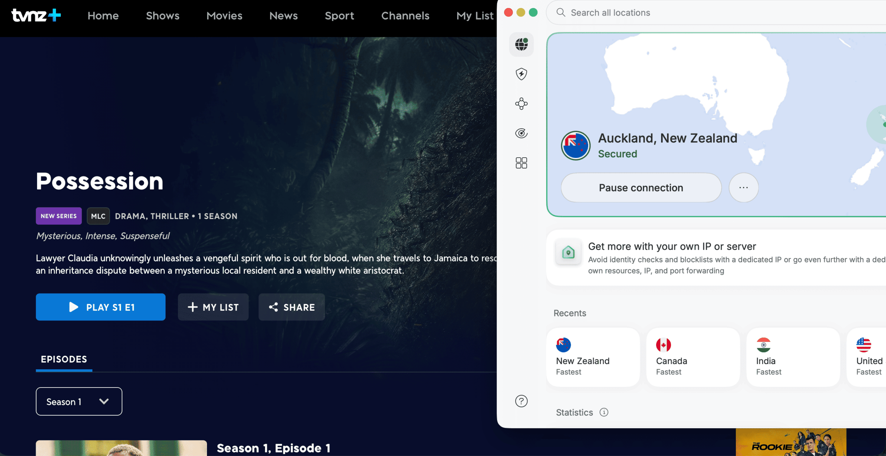Click the Auckland, New Zealand location label
This screenshot has height=456, width=886.
pyautogui.click(x=668, y=138)
